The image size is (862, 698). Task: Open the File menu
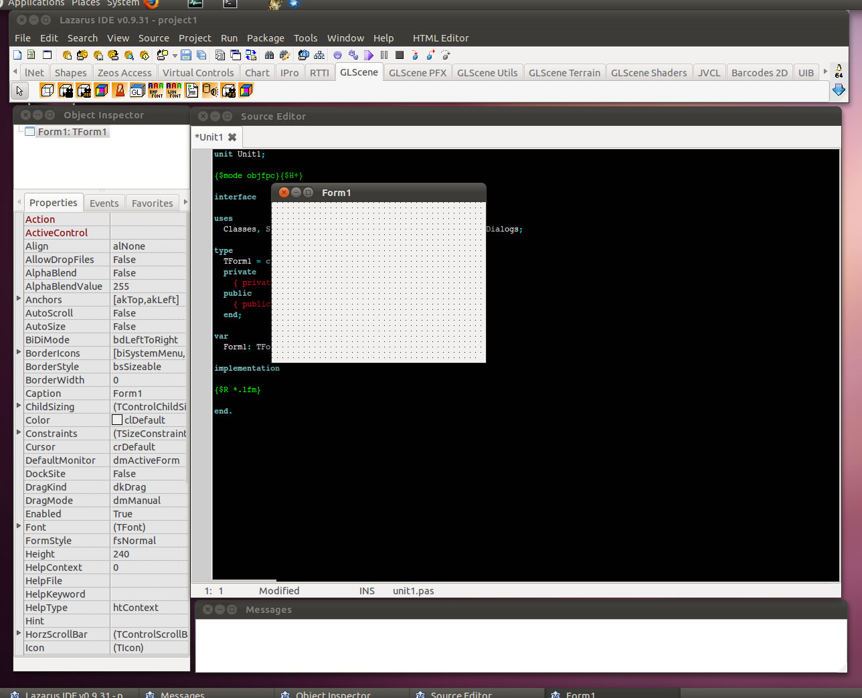(23, 38)
